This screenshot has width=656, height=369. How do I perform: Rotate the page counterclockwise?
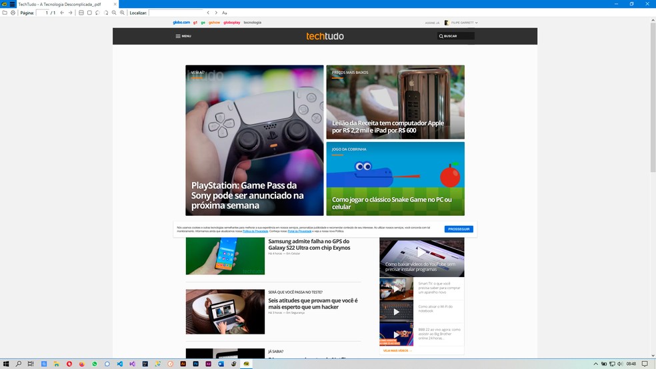click(x=97, y=13)
